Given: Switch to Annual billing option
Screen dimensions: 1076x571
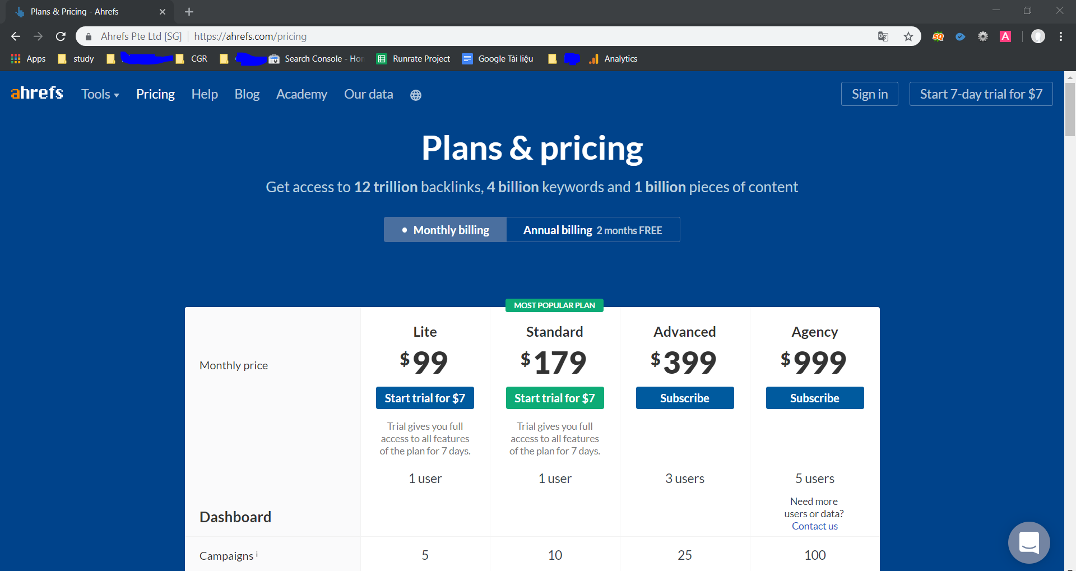Looking at the screenshot, I should tap(592, 230).
